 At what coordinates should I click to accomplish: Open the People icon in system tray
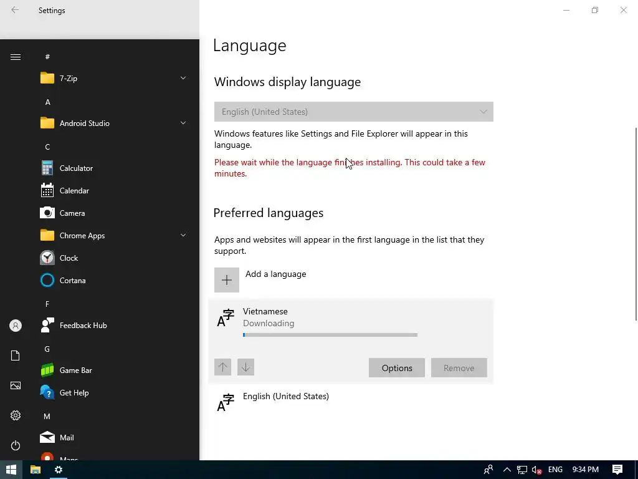[x=488, y=470]
